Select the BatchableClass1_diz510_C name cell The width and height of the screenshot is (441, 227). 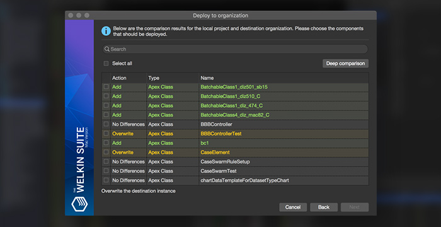[283, 96]
